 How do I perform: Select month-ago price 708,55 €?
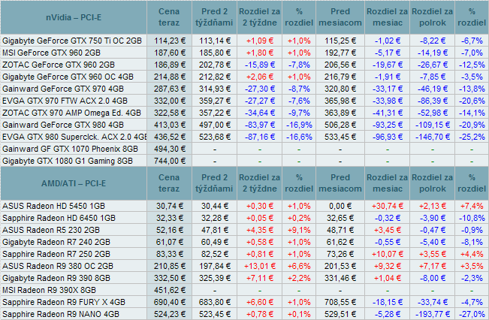(340, 302)
